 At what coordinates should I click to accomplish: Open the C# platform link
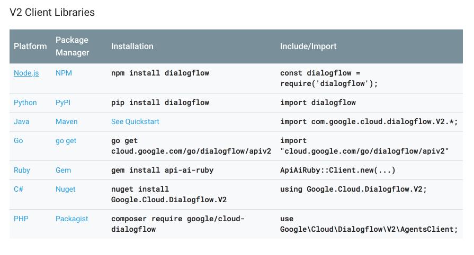19,189
